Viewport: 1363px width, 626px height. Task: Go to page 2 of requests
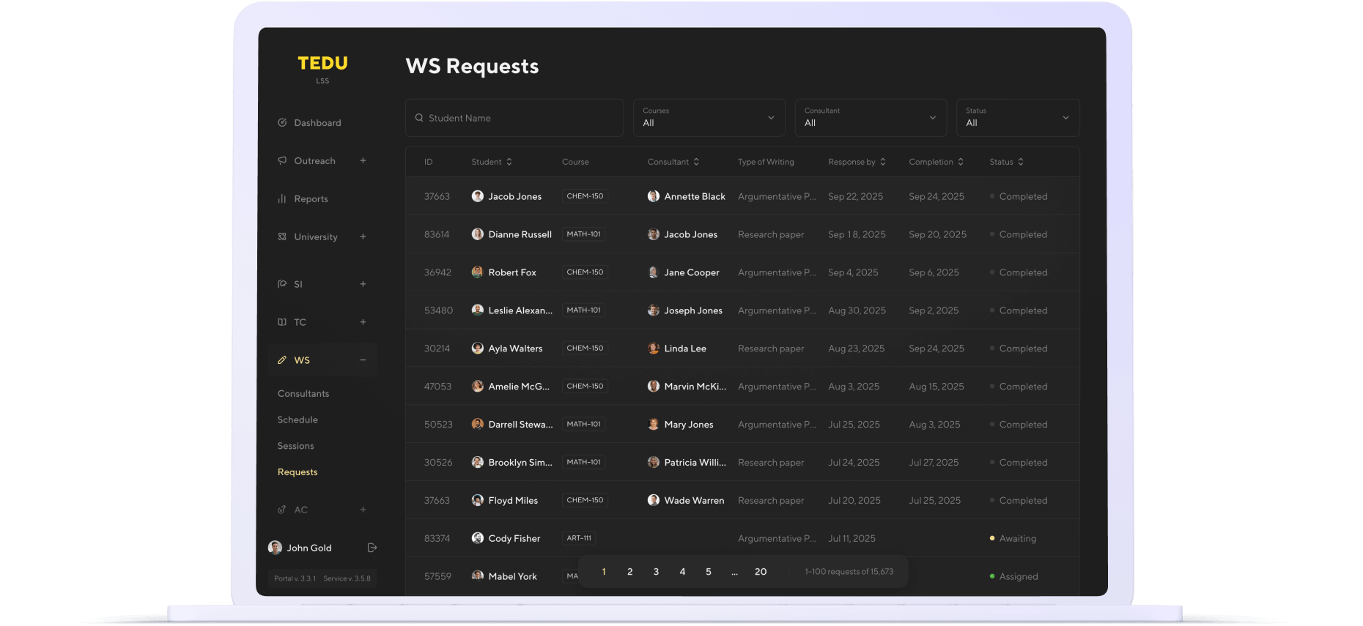point(630,572)
